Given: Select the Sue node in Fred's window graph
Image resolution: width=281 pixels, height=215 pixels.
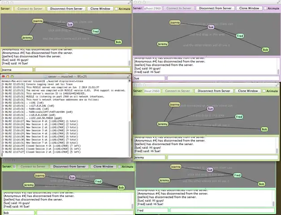Looking at the screenshot, I should (210, 170).
